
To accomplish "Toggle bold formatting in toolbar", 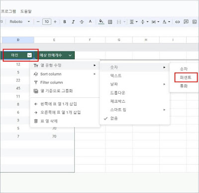I will 65,22.
